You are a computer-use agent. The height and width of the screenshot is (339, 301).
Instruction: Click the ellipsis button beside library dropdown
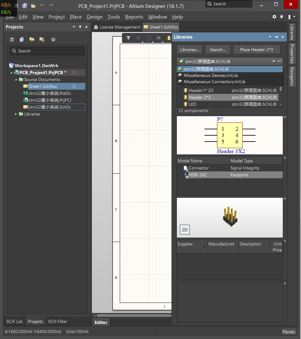(x=279, y=61)
